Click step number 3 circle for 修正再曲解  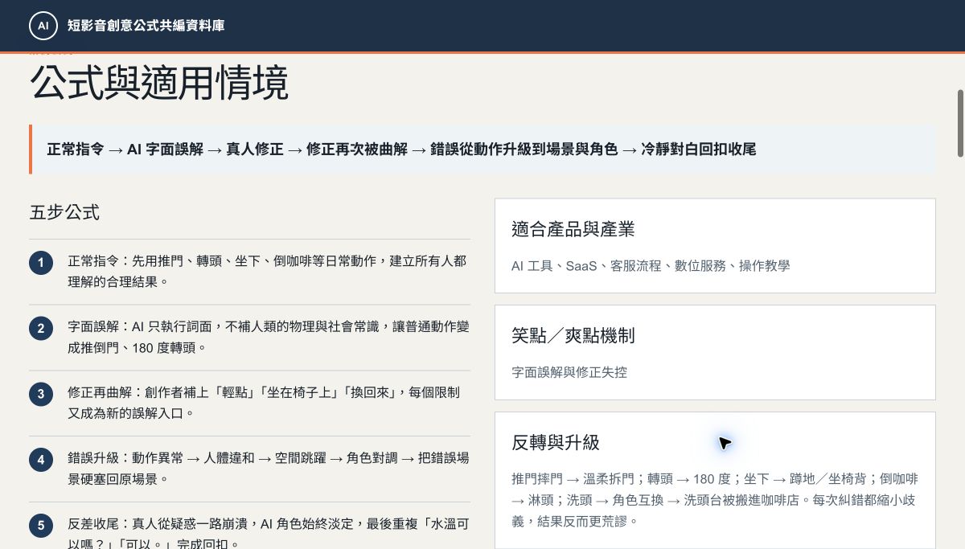40,395
